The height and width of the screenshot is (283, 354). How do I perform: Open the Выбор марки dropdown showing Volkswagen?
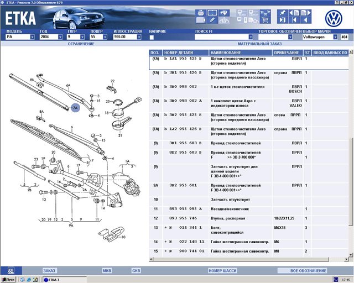pyautogui.click(x=335, y=37)
